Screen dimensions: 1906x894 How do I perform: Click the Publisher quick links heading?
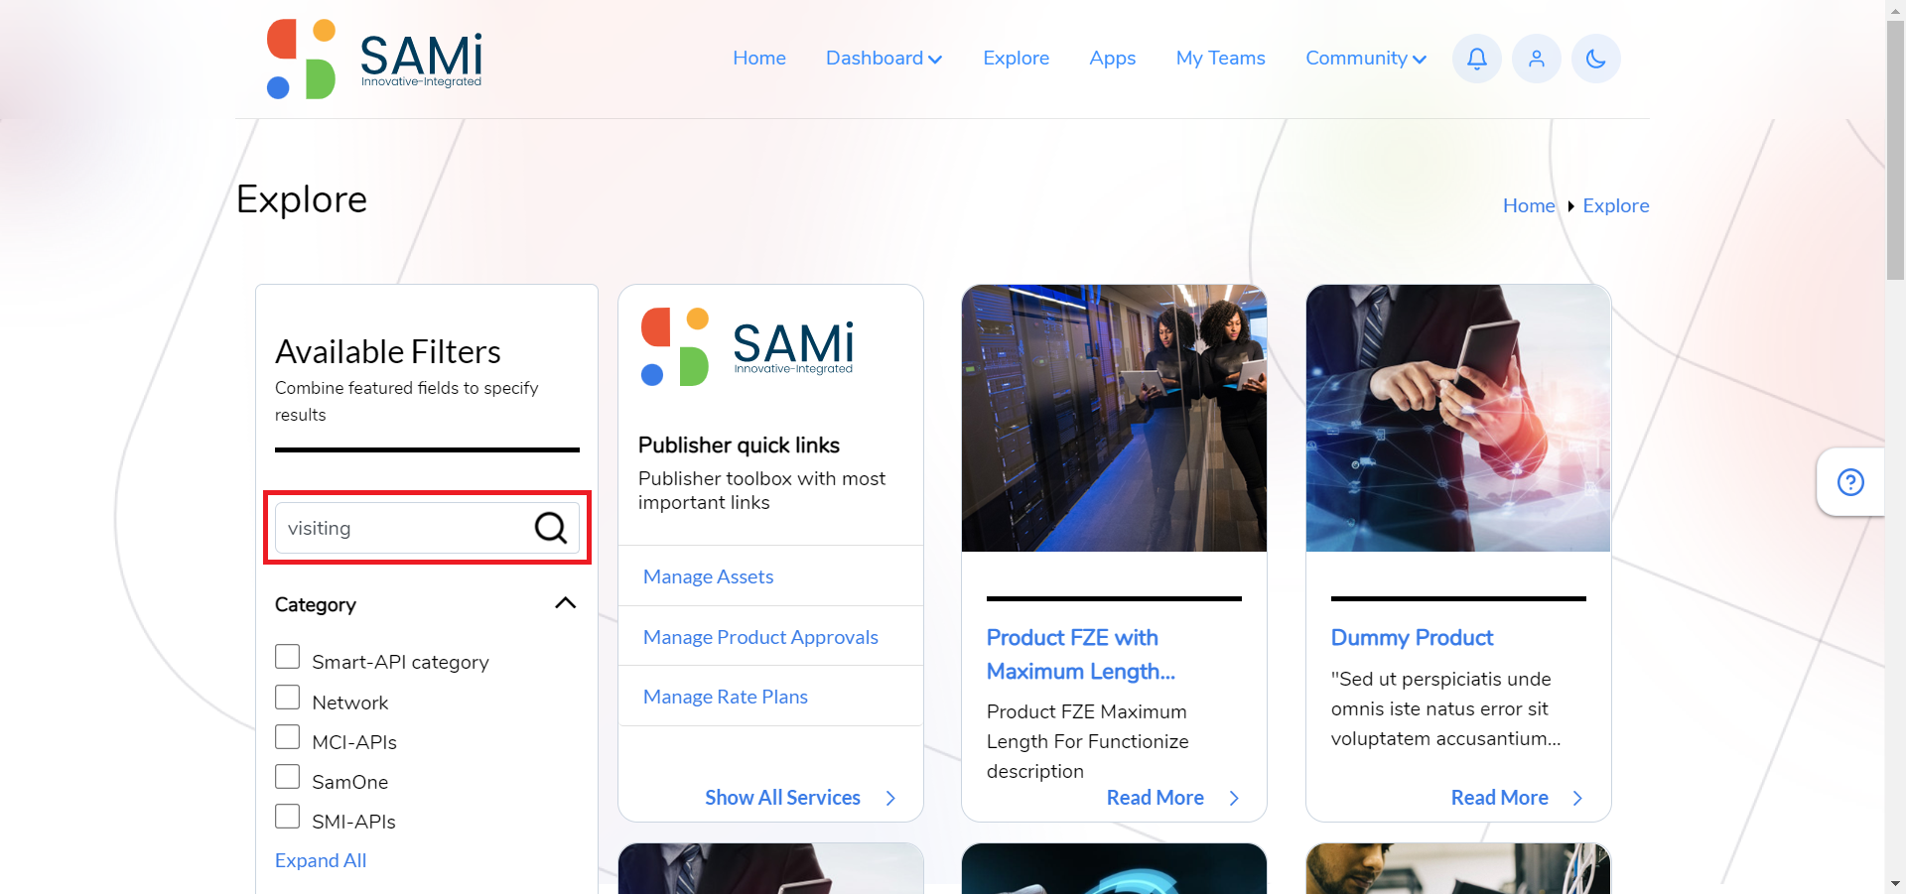click(739, 446)
